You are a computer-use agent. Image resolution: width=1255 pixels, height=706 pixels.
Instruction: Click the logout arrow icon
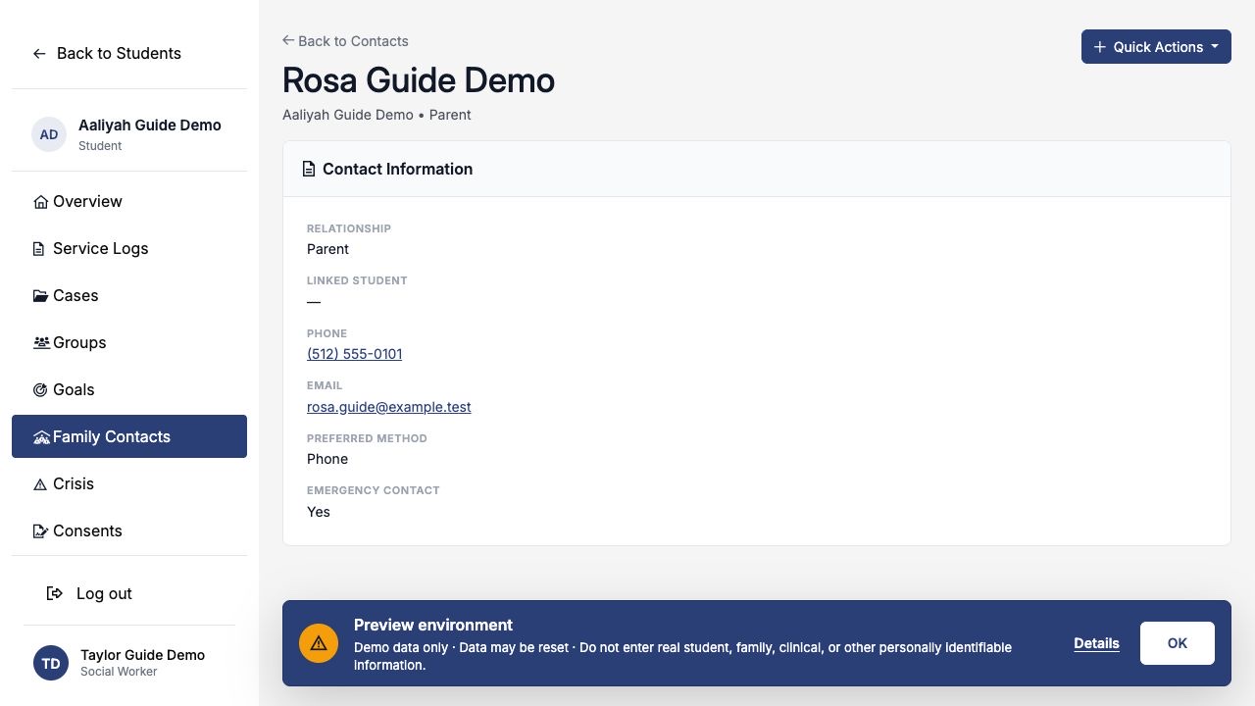coord(55,593)
